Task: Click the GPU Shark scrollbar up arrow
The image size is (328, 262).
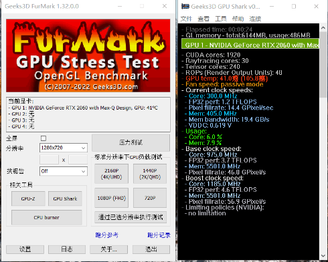Action: [x=323, y=27]
